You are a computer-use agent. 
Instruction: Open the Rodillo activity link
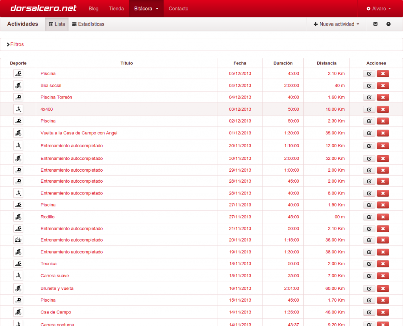pos(48,217)
